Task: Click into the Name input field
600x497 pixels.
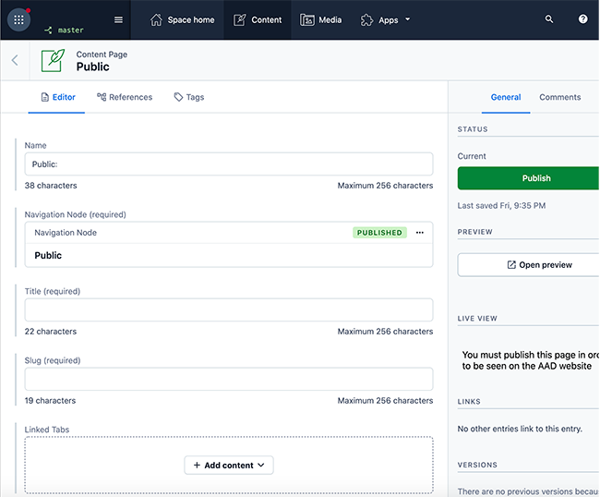Action: [x=229, y=164]
